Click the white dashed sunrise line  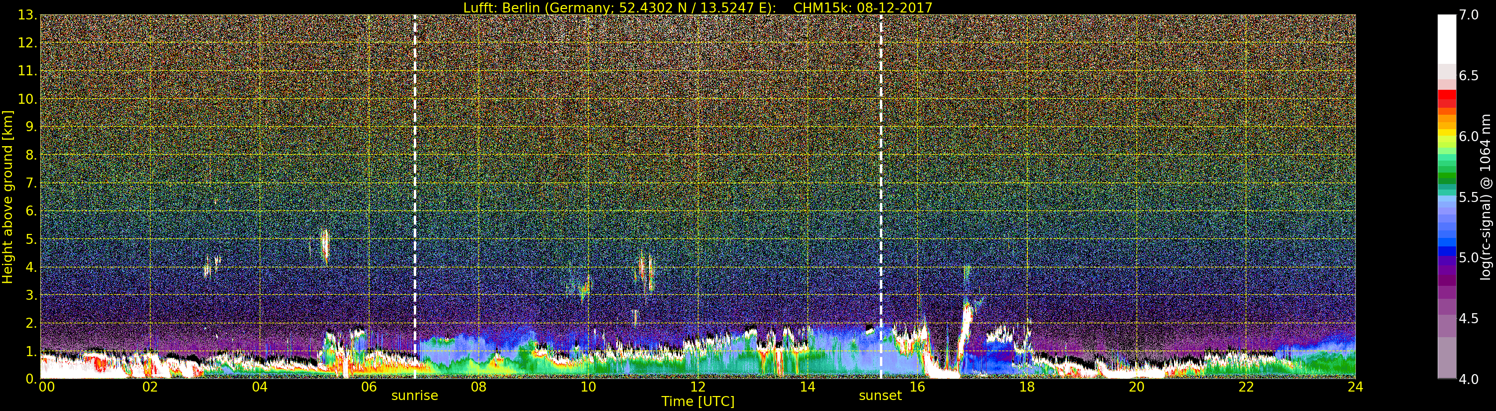(415, 197)
